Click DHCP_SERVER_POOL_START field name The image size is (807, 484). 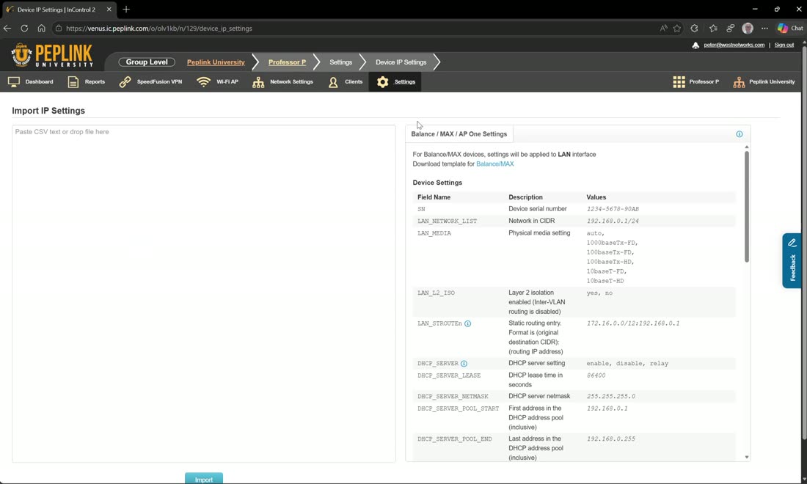(458, 408)
